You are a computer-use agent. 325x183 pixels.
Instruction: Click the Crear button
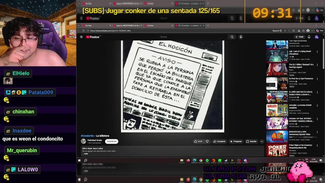(x=299, y=37)
